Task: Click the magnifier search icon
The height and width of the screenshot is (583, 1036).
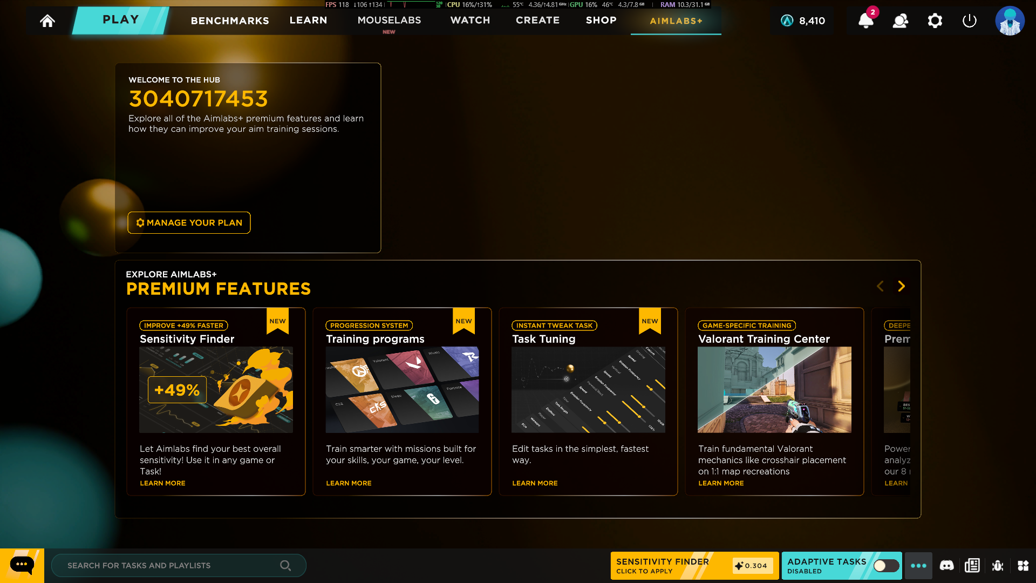Action: coord(285,565)
